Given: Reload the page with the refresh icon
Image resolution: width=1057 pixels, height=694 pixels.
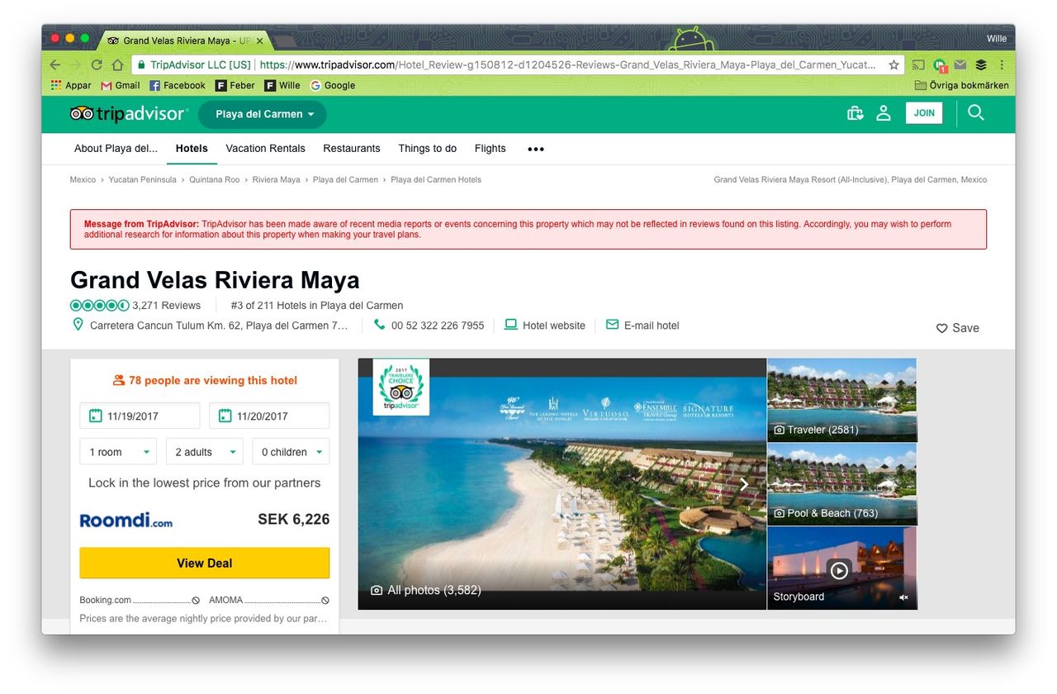Looking at the screenshot, I should (97, 64).
